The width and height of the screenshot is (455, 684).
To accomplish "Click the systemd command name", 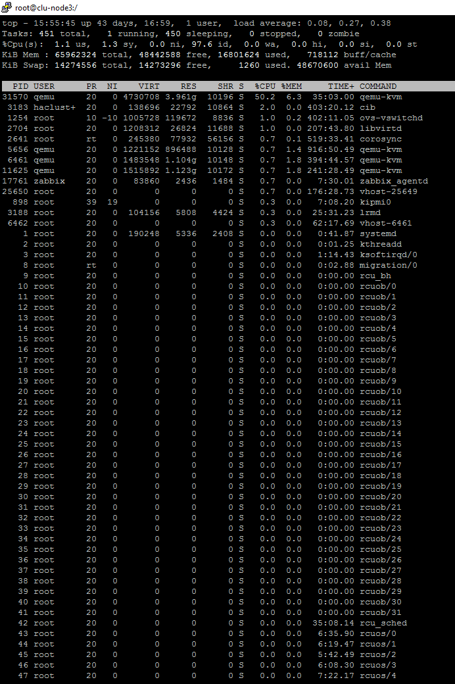I will pyautogui.click(x=378, y=233).
